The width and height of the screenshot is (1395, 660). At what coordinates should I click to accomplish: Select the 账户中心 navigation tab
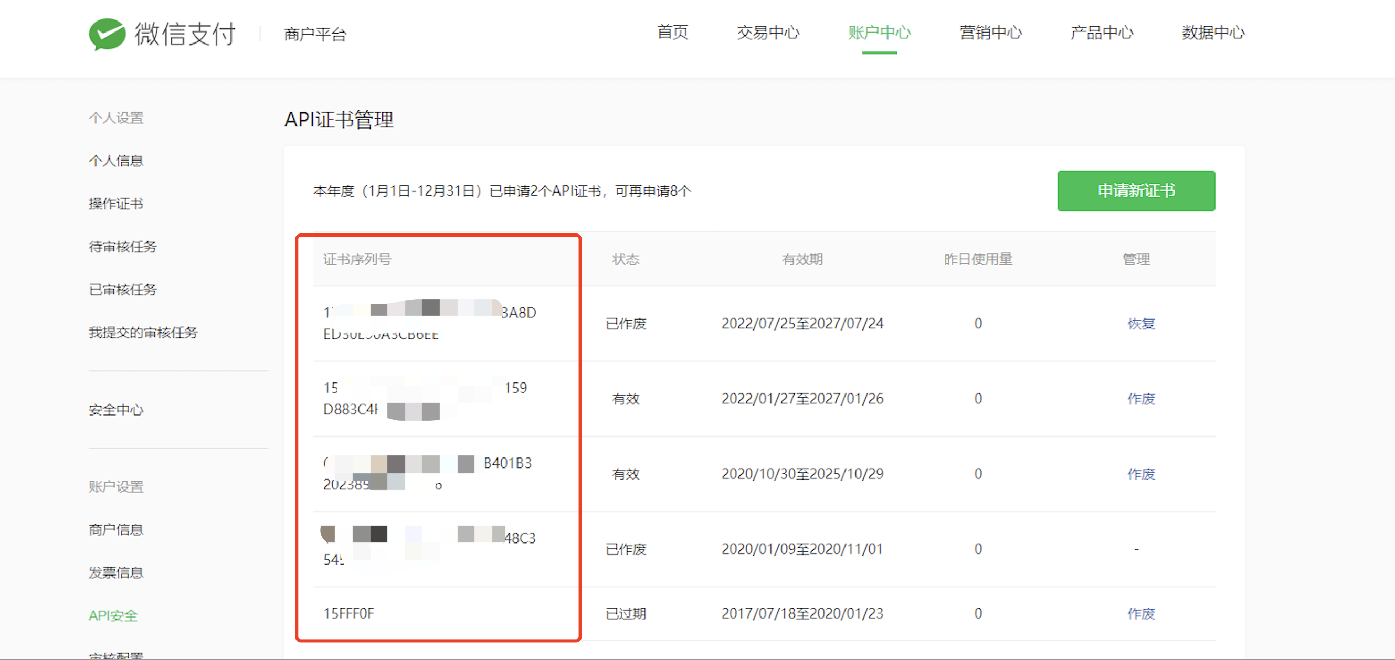[879, 33]
